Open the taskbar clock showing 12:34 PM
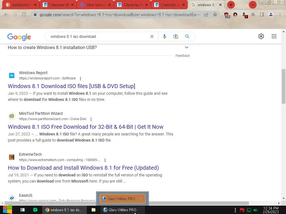This screenshot has width=286, height=214. [271, 210]
